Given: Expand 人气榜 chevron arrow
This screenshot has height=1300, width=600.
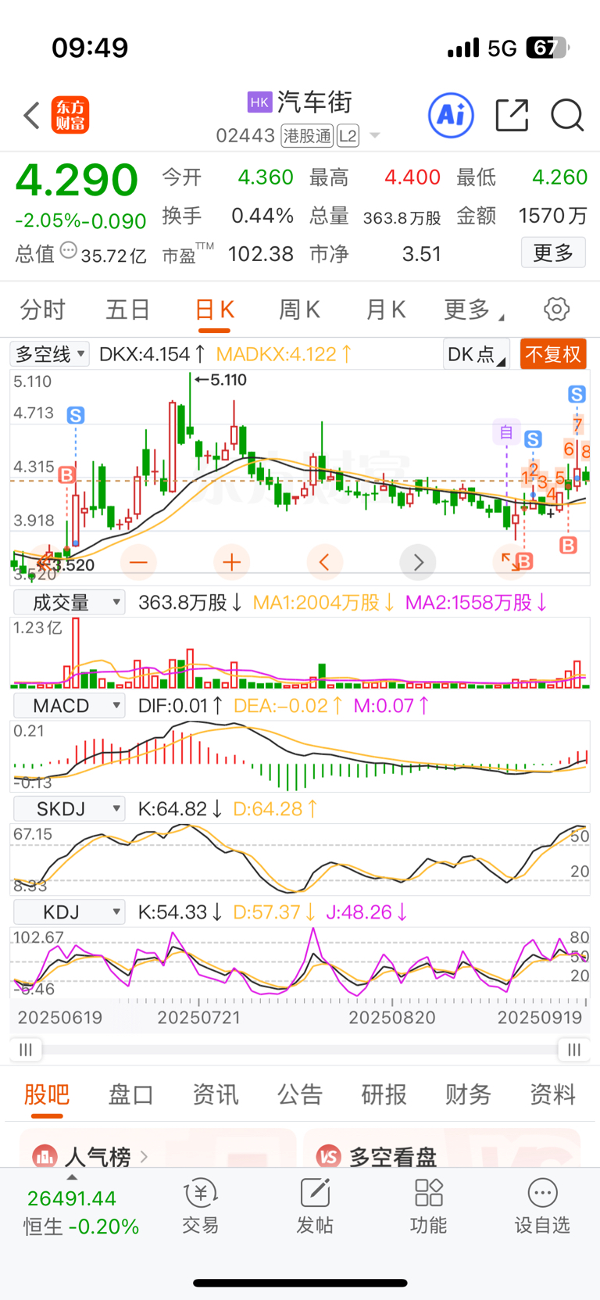Looking at the screenshot, I should tap(144, 1156).
